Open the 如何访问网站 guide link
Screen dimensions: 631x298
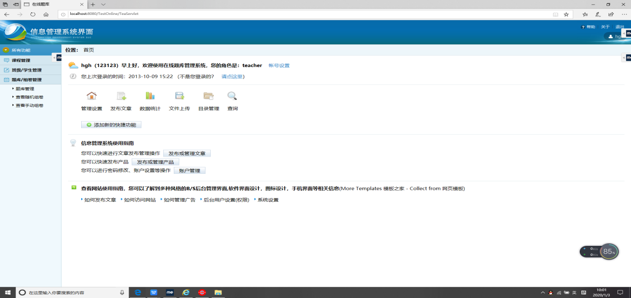(x=140, y=200)
